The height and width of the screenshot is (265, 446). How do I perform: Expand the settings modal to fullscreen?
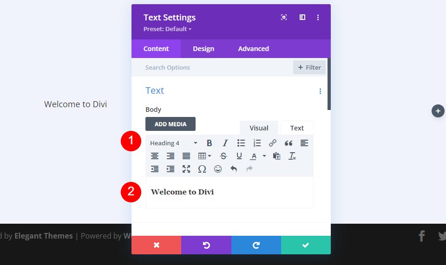283,17
